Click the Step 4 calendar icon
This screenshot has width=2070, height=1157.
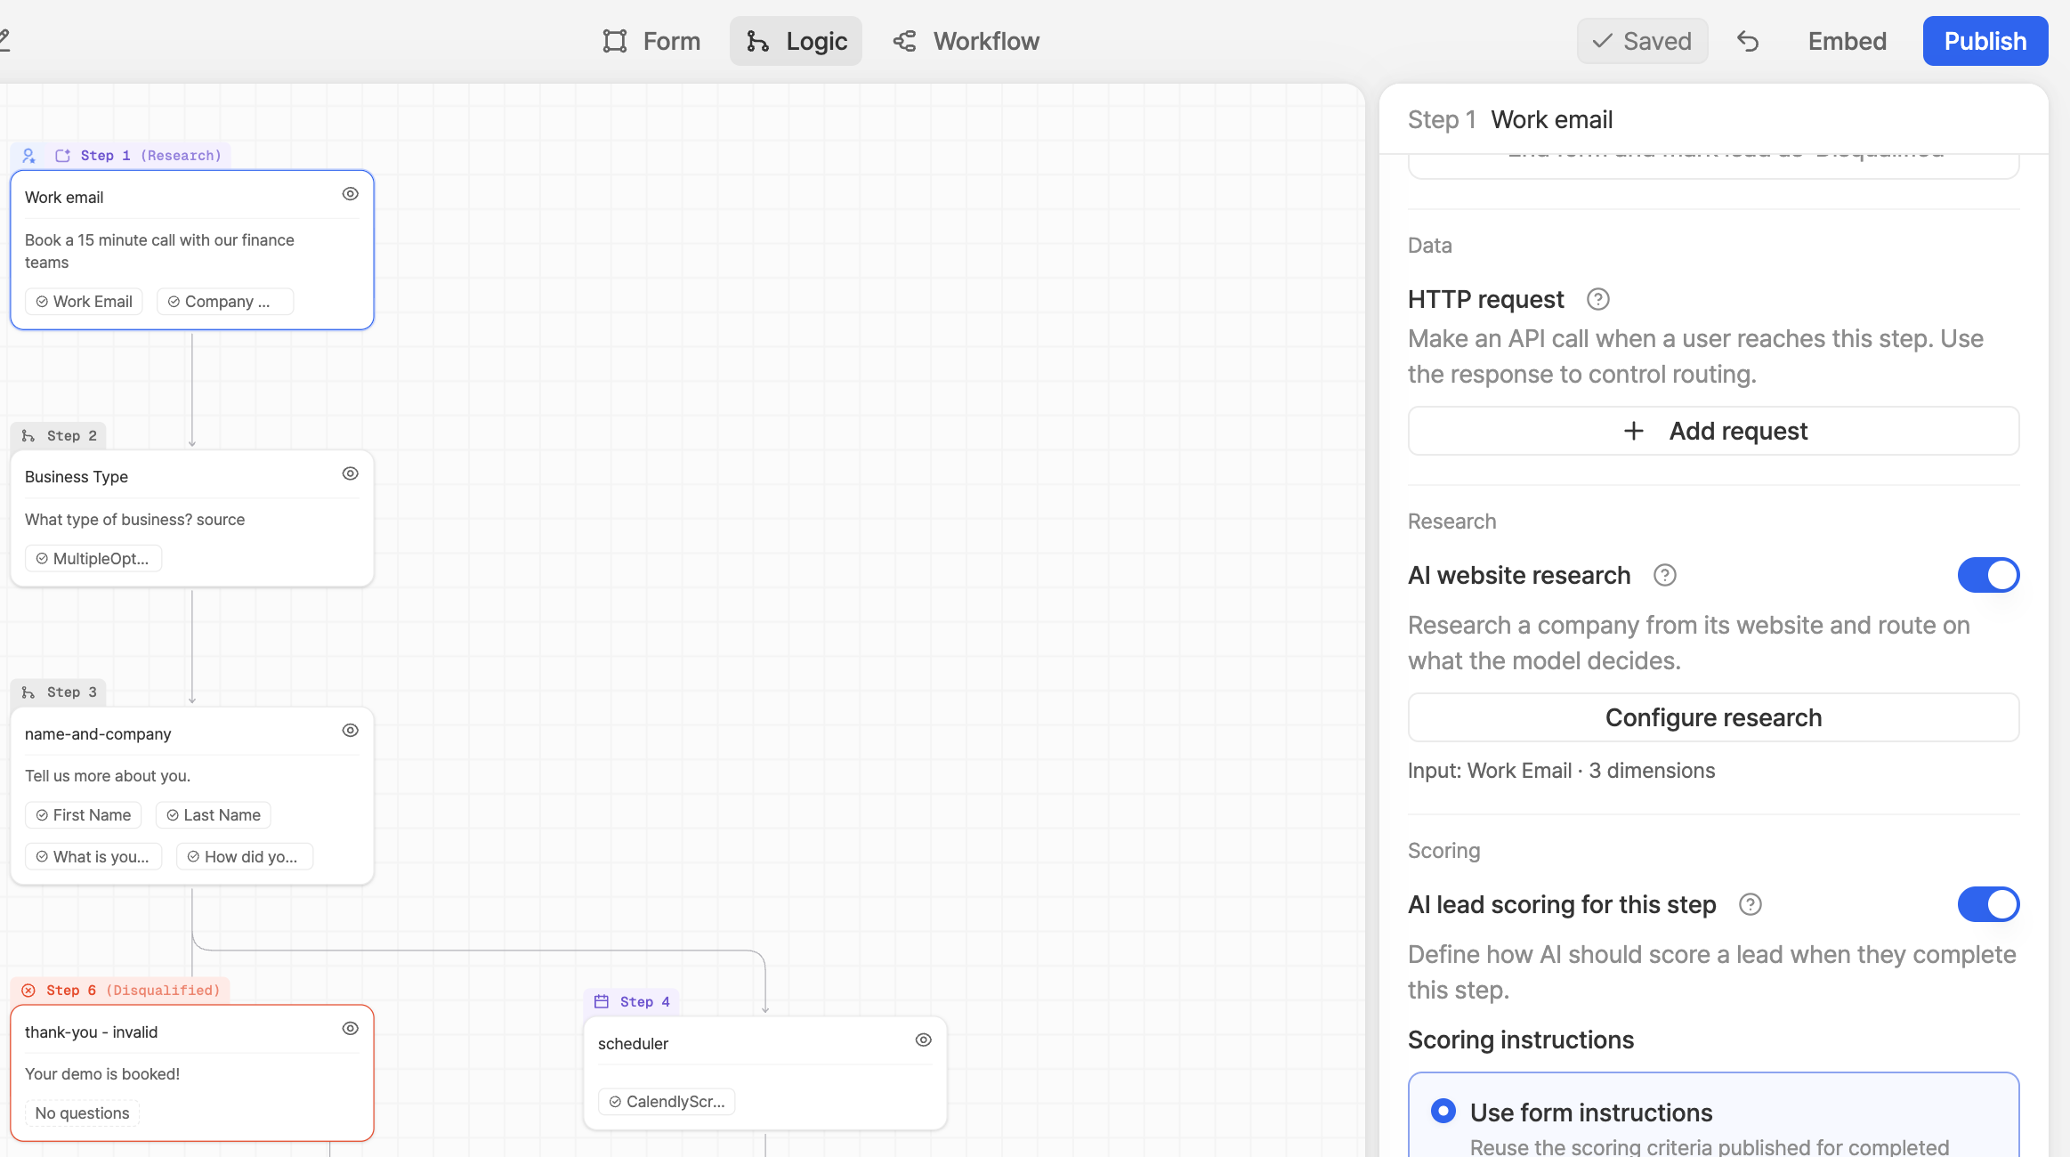click(602, 1002)
